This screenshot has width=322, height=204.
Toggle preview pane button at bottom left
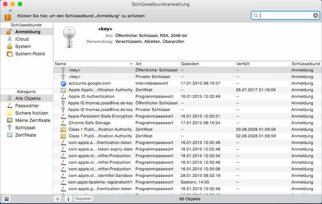click(x=6, y=199)
